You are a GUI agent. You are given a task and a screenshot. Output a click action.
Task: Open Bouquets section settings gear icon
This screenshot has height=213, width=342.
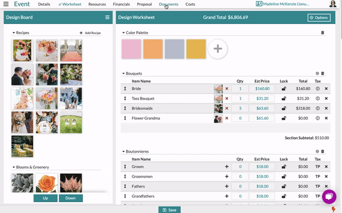coord(317,73)
